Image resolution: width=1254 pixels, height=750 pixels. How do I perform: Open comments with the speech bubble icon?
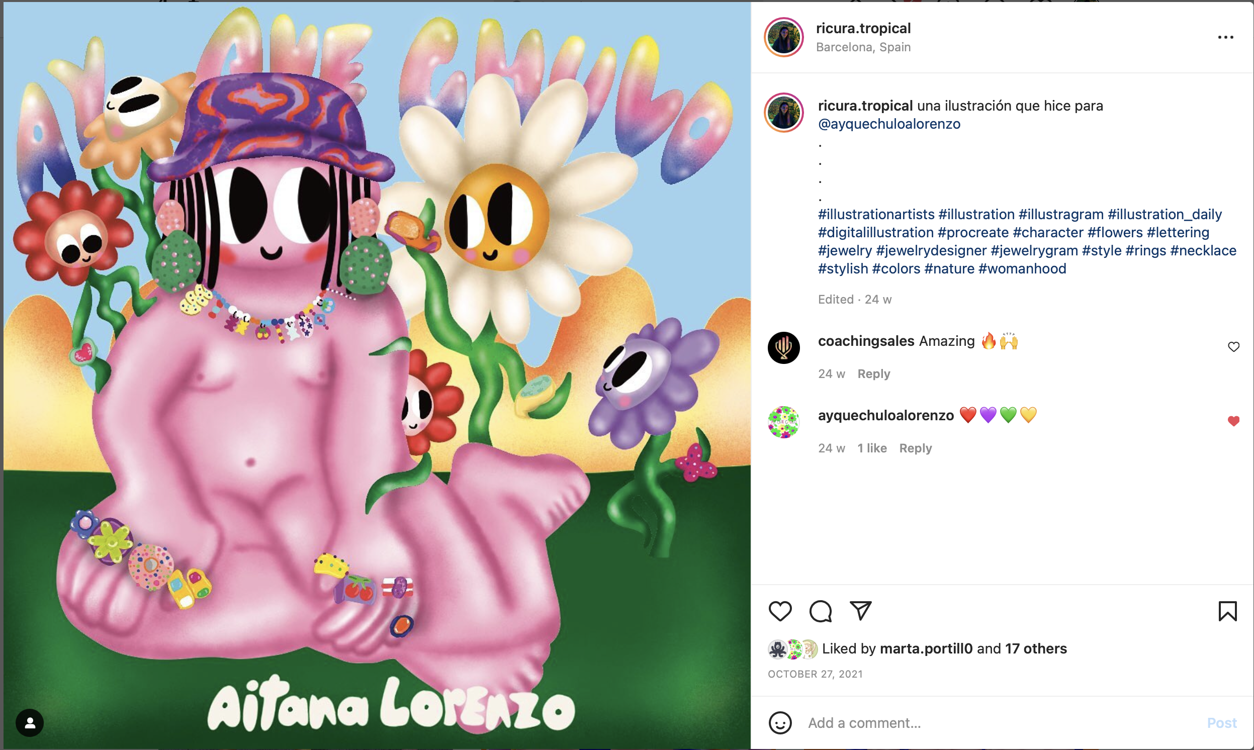pos(821,611)
